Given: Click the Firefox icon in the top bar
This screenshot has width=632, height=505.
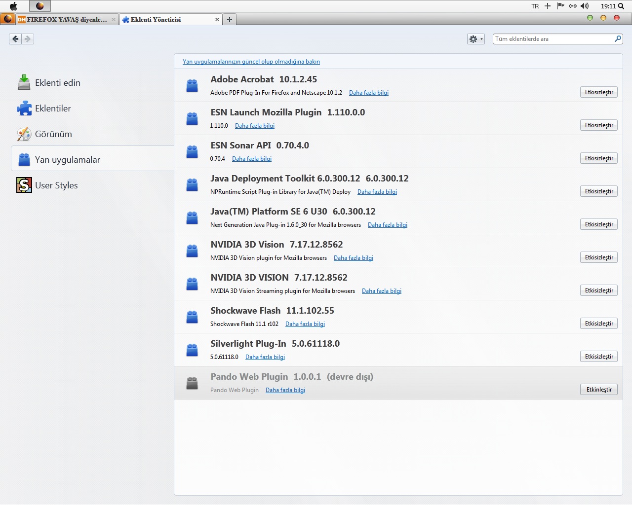Looking at the screenshot, I should click(40, 6).
